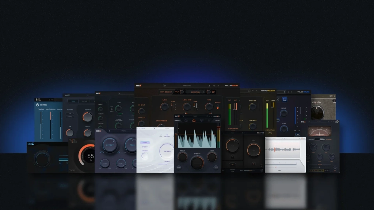Image resolution: width=374 pixels, height=210 pixels.
Task: Click the redo arrow in LM CTRL header
Action: (x=52, y=100)
